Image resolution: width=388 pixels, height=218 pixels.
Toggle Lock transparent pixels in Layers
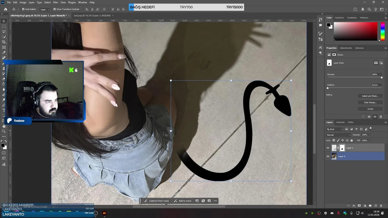coord(334,140)
